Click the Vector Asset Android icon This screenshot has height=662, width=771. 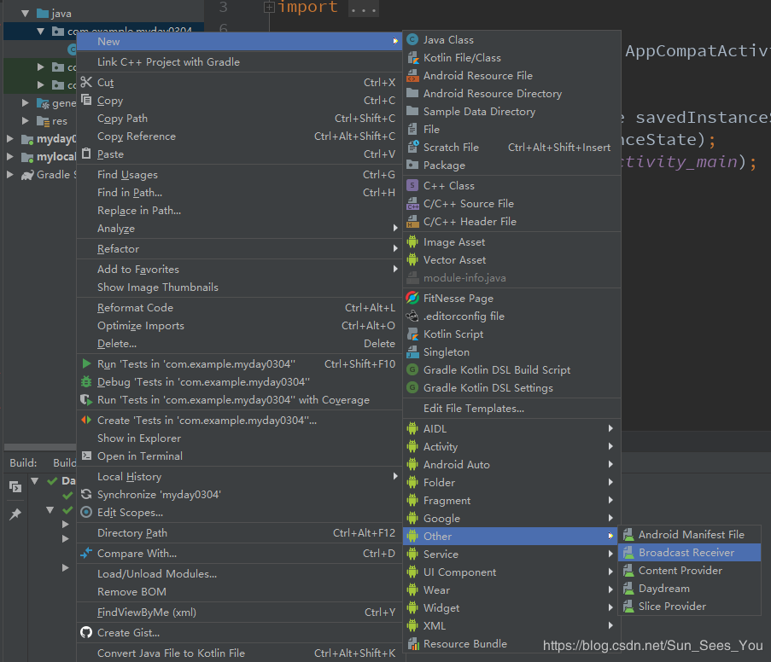(x=412, y=260)
